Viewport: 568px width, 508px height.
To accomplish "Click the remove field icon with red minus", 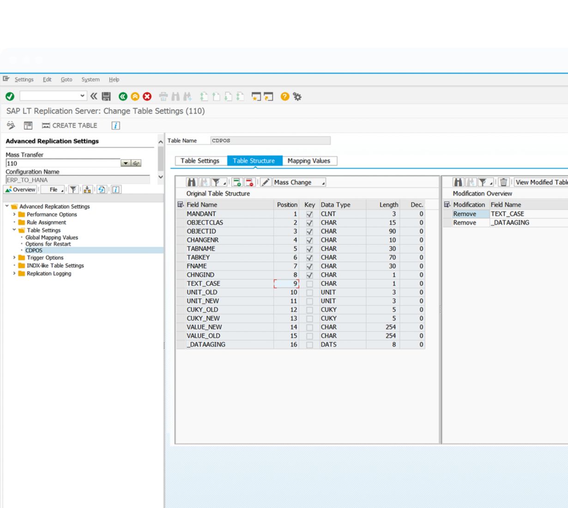I will pos(249,182).
